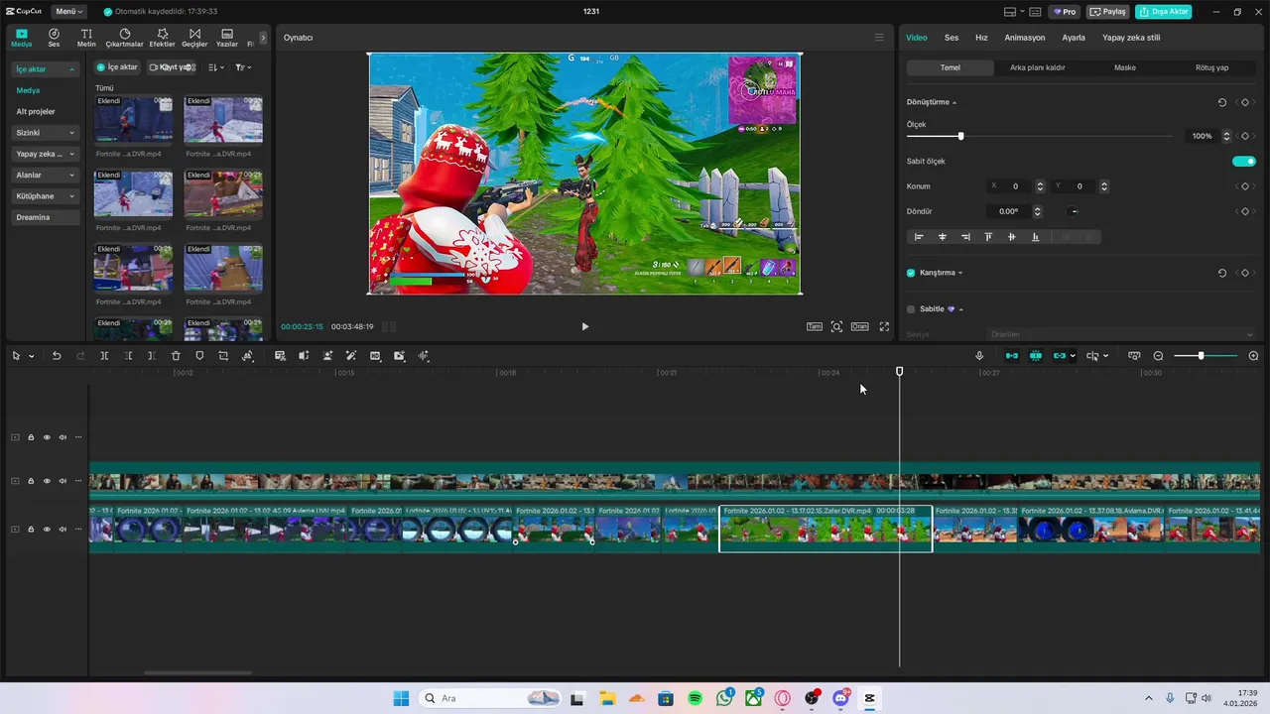Open the Metin (text) panel
The height and width of the screenshot is (714, 1270).
(x=86, y=38)
